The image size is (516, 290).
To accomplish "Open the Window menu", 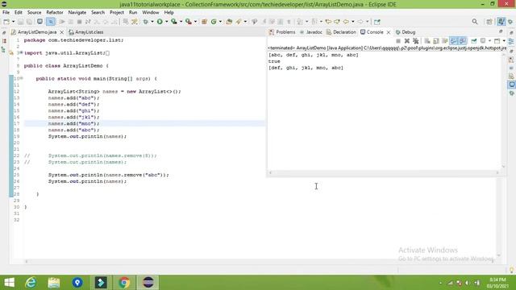I will [x=151, y=13].
